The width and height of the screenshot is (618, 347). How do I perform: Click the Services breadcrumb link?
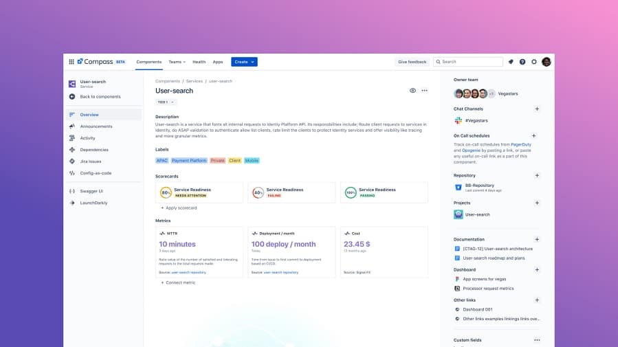(195, 81)
